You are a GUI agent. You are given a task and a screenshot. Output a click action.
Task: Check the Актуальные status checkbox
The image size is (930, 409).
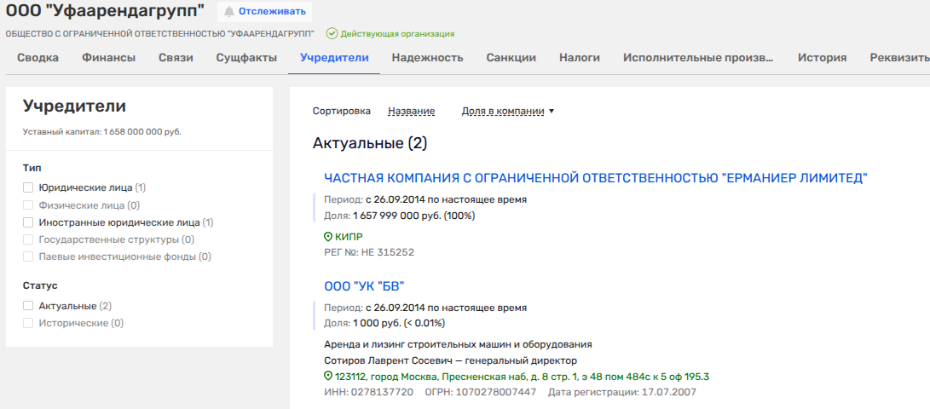[x=28, y=306]
